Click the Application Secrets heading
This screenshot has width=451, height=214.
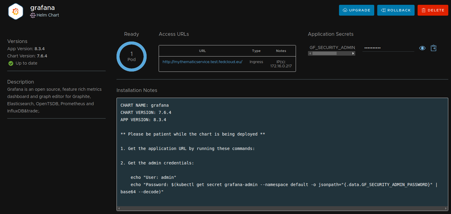click(331, 34)
